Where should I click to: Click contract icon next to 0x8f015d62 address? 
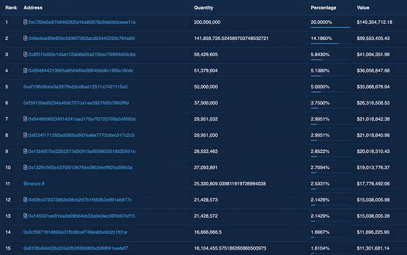[x=25, y=54]
